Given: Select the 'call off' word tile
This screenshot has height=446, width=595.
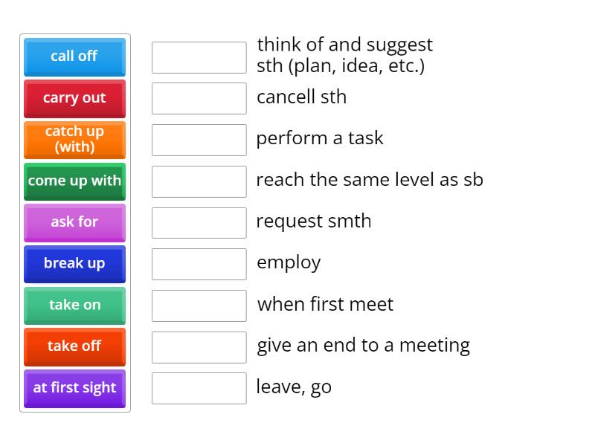Looking at the screenshot, I should pos(74,56).
